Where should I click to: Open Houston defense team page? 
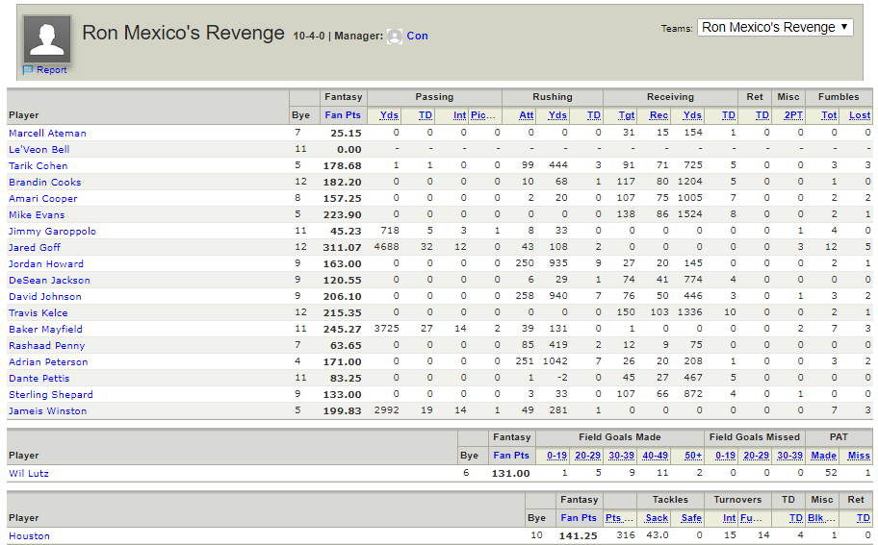[29, 535]
